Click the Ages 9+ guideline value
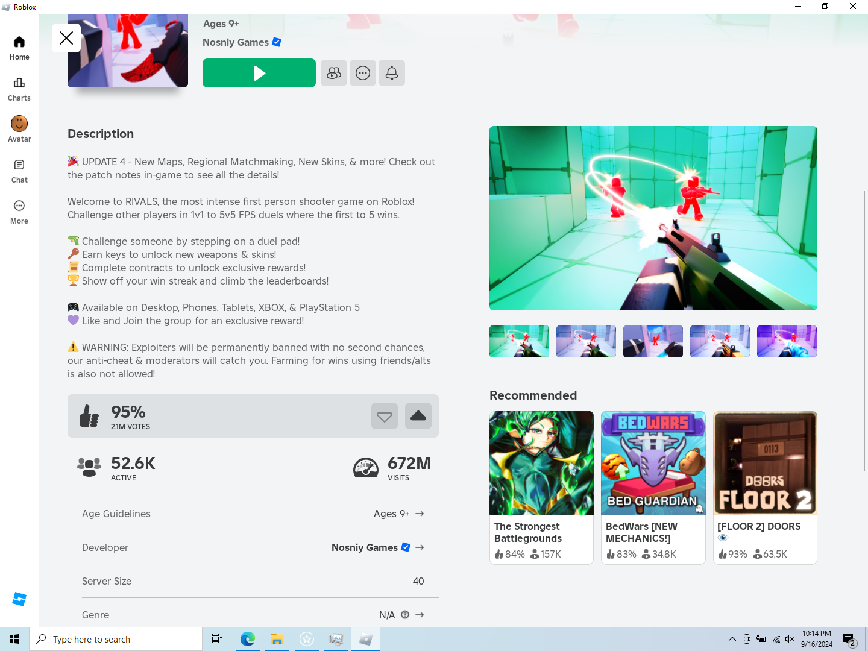 (391, 514)
